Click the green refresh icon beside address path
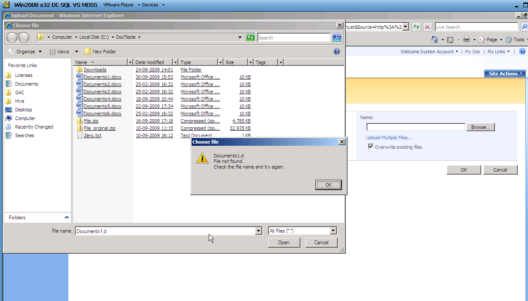528x301 pixels. pyautogui.click(x=250, y=37)
